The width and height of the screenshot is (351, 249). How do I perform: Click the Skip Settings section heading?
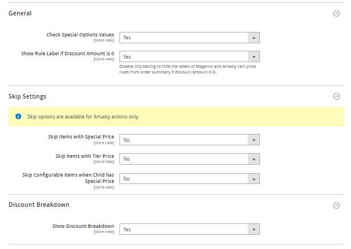point(27,96)
